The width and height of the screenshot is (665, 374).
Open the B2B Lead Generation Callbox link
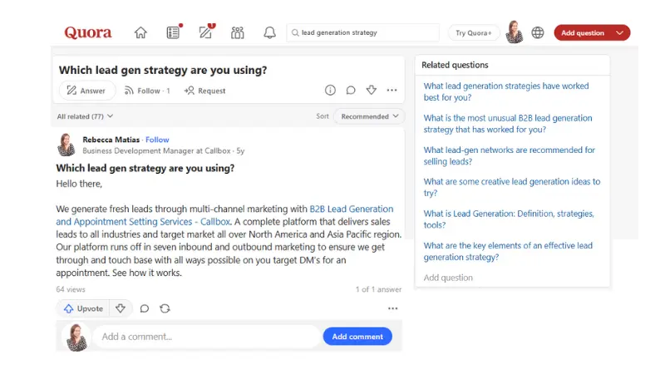(x=224, y=215)
